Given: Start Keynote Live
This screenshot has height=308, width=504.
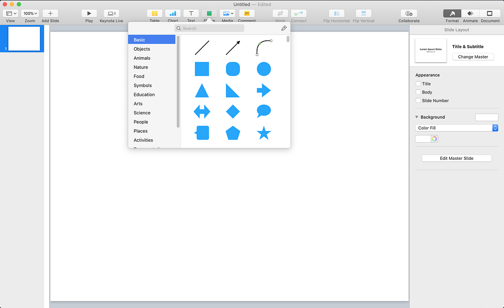Looking at the screenshot, I should [x=111, y=13].
